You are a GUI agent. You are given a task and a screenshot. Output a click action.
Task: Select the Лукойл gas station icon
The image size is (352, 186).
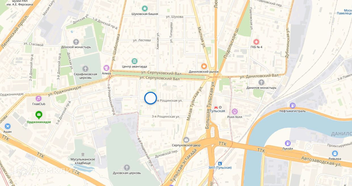coord(288,143)
